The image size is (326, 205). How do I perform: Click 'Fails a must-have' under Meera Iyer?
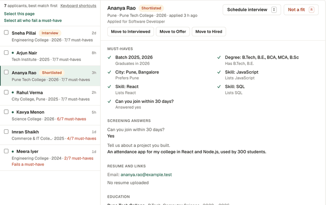[x=28, y=164]
